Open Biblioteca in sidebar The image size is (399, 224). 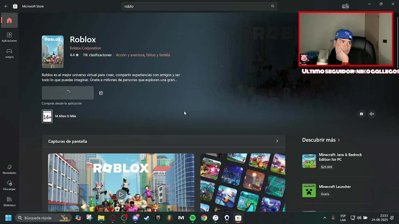(x=9, y=202)
